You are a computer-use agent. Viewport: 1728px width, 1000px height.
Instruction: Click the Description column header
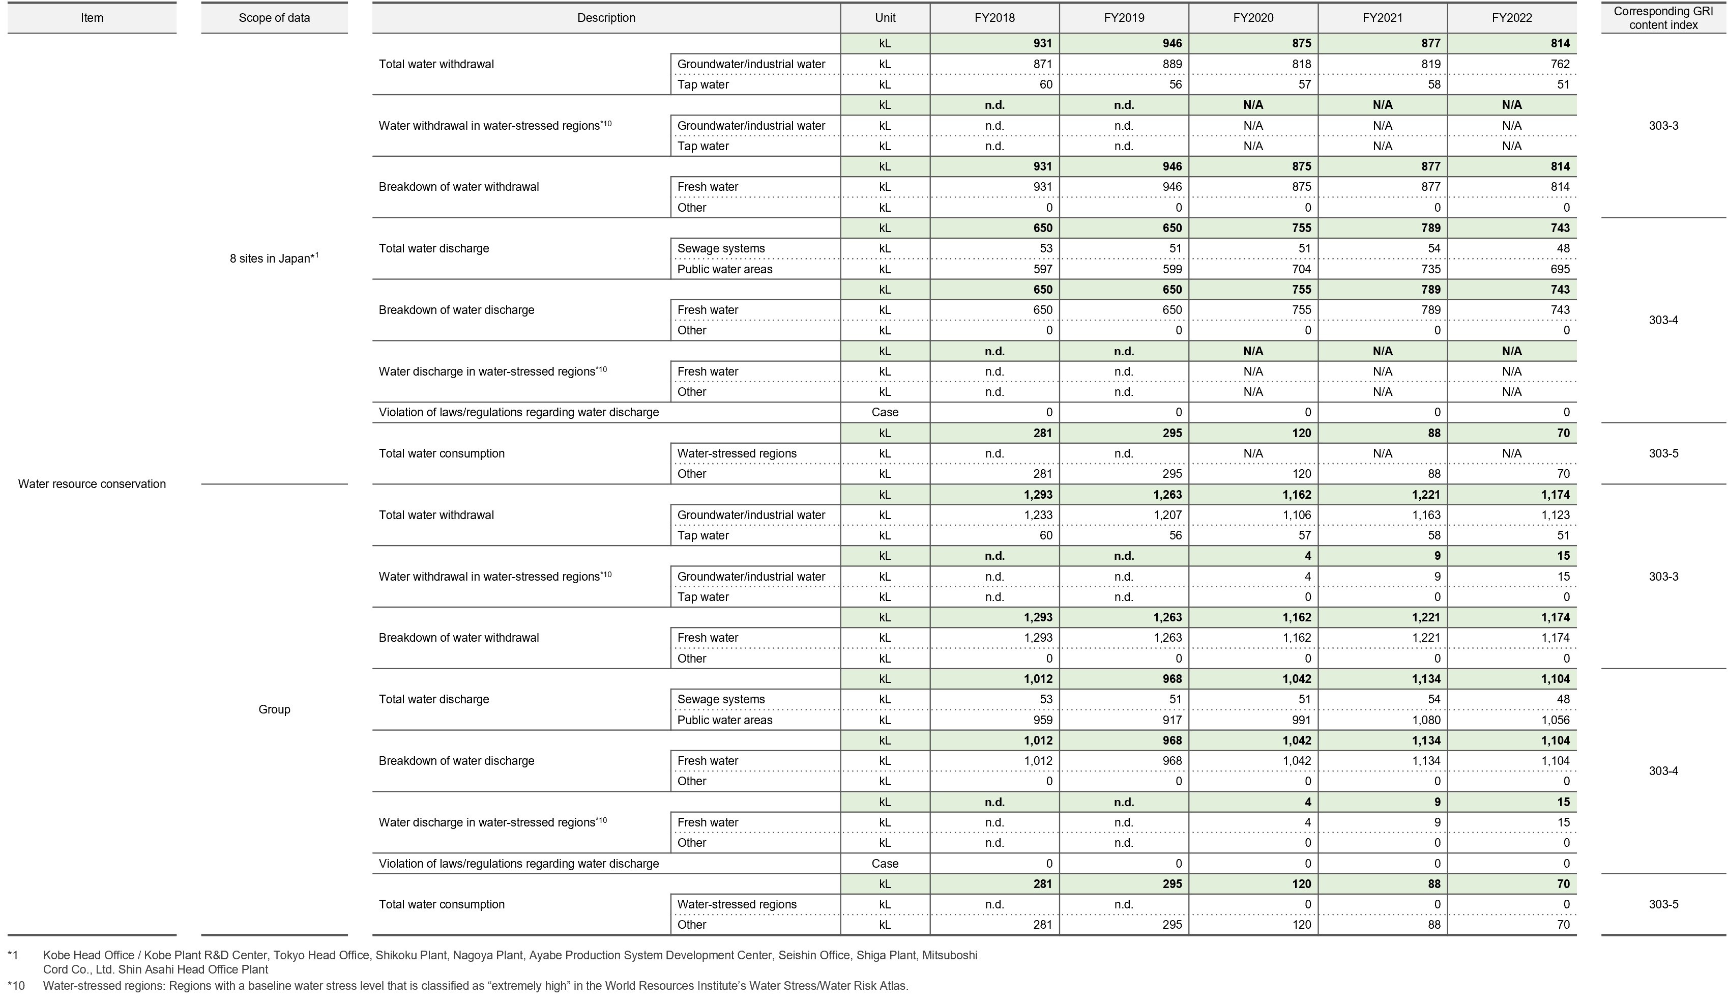point(606,18)
